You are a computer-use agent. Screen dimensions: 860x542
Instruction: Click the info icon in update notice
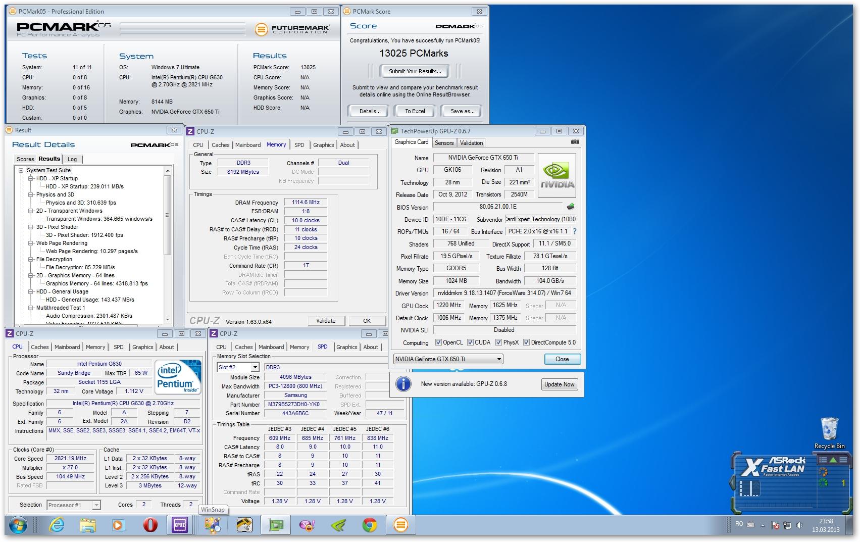(x=403, y=384)
